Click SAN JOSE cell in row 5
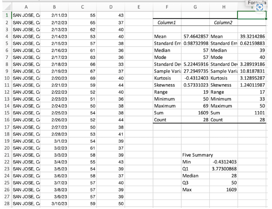272x209 pixels. coord(26,43)
